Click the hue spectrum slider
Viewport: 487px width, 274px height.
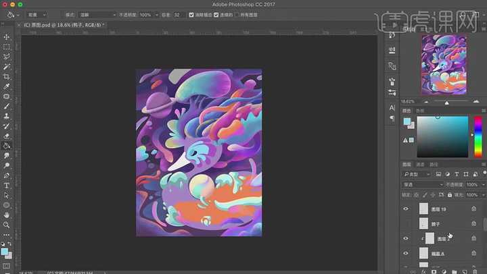[478, 137]
